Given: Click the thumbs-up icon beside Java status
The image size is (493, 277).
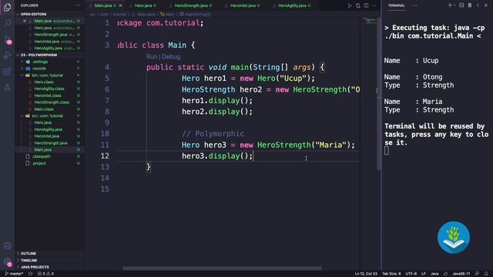Looking at the screenshot, I should pos(445,274).
